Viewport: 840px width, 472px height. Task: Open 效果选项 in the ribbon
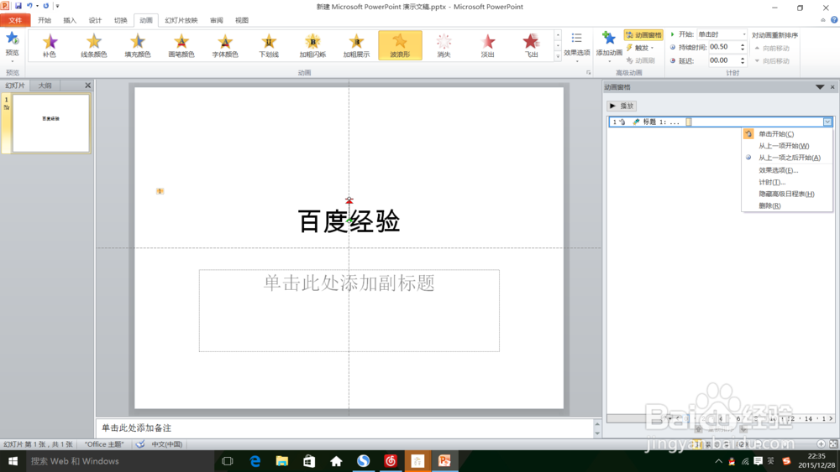click(x=576, y=46)
